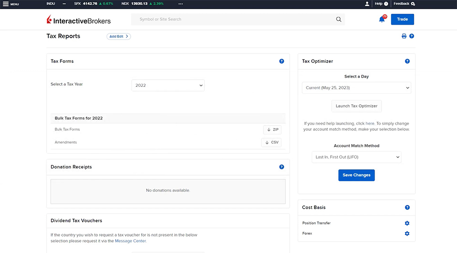Open the notifications bell icon

pos(382,19)
